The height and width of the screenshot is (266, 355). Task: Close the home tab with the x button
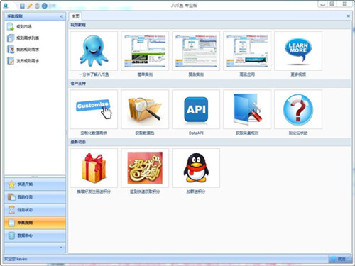[x=349, y=16]
